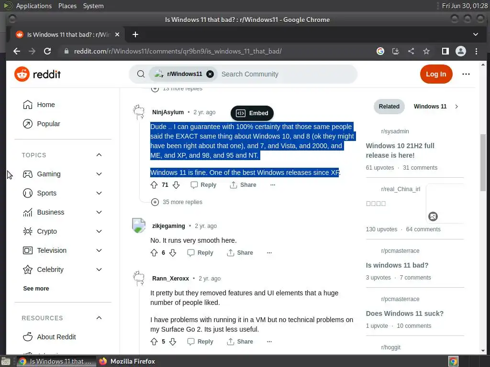Open the tab search dropdown
The height and width of the screenshot is (367, 490).
[x=475, y=34]
